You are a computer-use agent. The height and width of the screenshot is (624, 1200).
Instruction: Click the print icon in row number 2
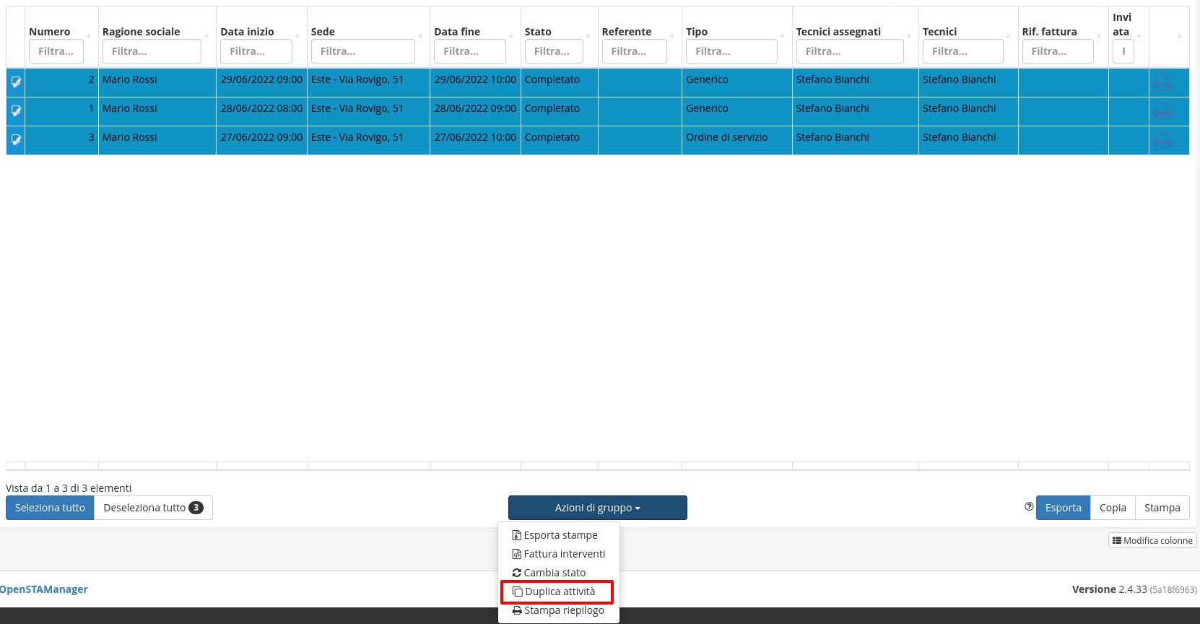tap(1162, 82)
